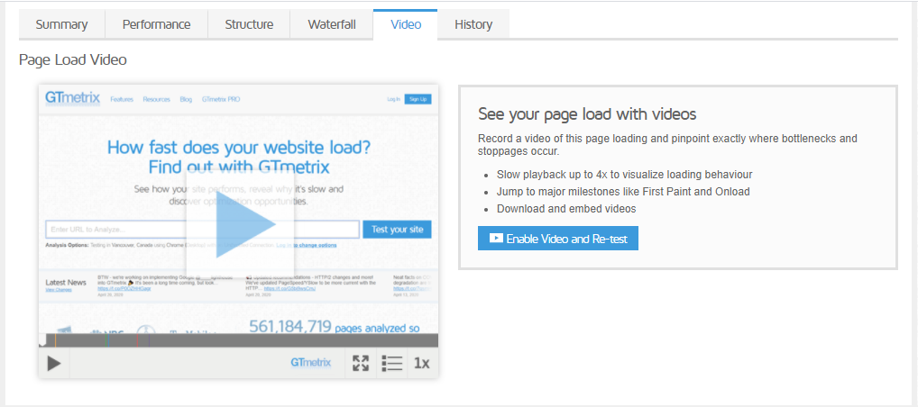
Task: Click the video icon on Enable Video button
Action: (x=496, y=238)
